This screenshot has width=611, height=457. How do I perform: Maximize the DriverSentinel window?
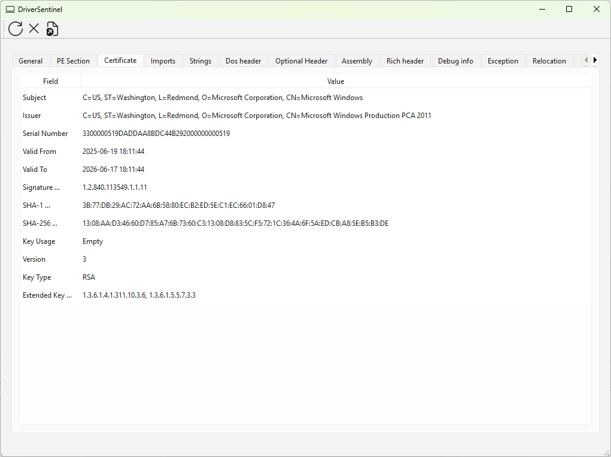[x=569, y=9]
